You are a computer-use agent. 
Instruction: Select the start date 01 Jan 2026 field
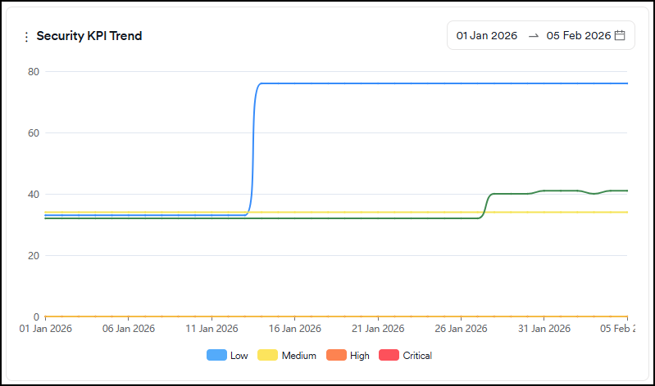(x=487, y=36)
